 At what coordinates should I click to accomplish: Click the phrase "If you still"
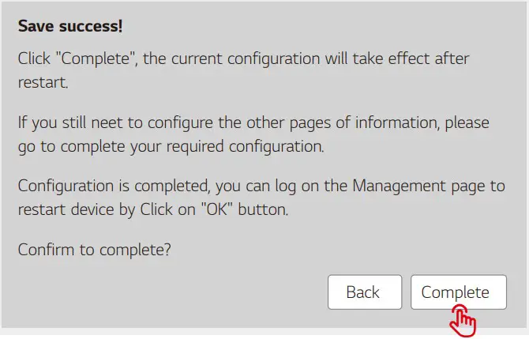(52, 123)
